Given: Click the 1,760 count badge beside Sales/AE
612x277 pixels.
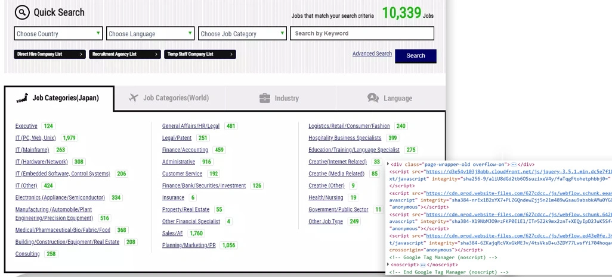Looking at the screenshot, I should tap(196, 234).
